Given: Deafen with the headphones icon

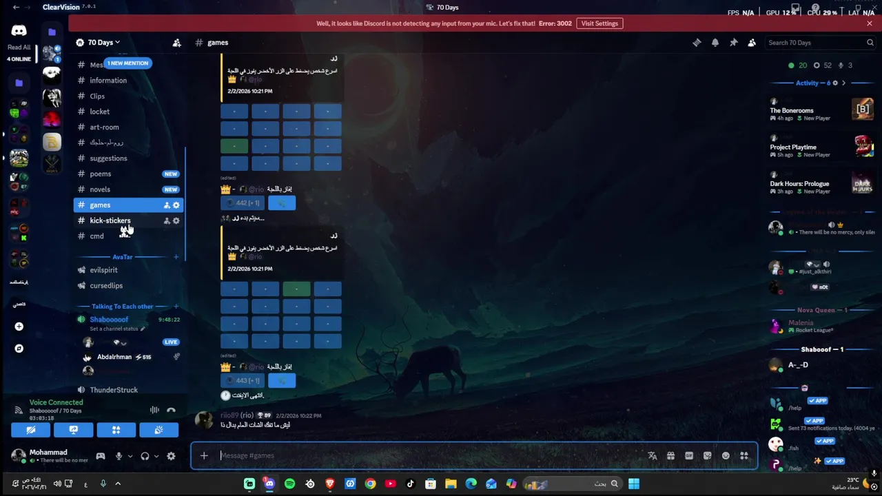Looking at the screenshot, I should pos(145,456).
